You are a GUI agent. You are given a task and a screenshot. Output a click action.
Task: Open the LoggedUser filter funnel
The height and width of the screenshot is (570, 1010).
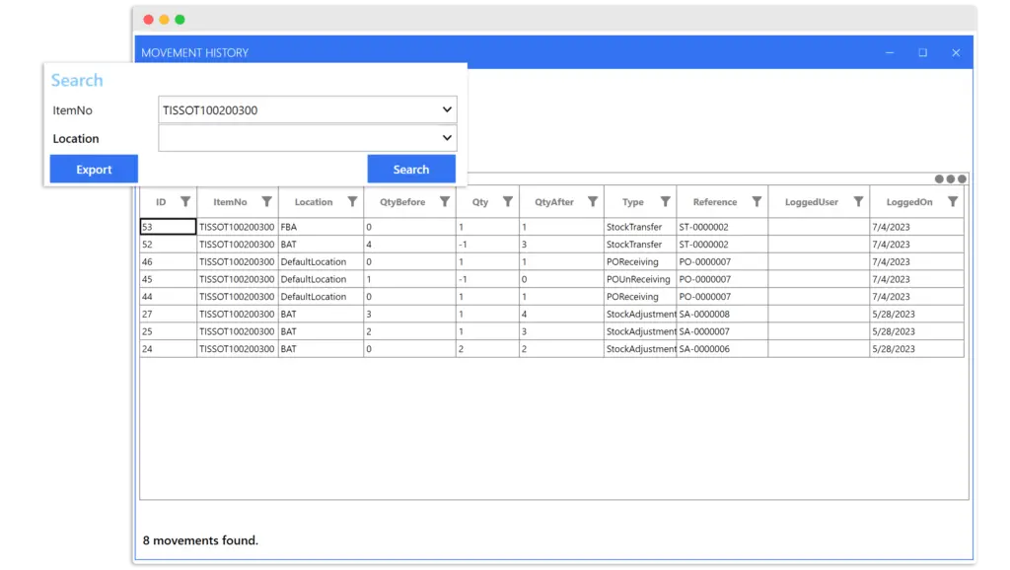pyautogui.click(x=859, y=201)
